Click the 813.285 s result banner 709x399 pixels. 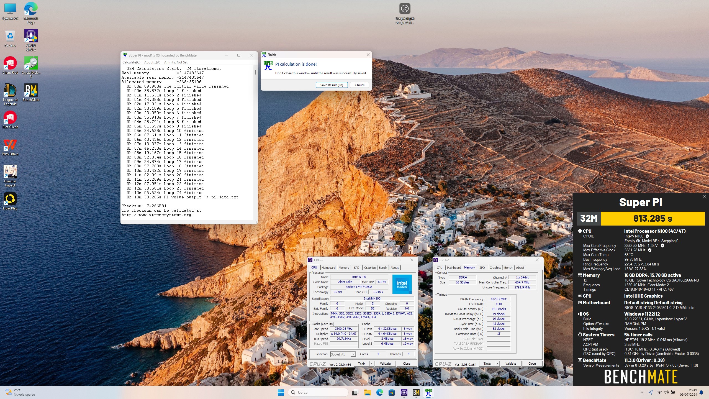[x=653, y=218]
